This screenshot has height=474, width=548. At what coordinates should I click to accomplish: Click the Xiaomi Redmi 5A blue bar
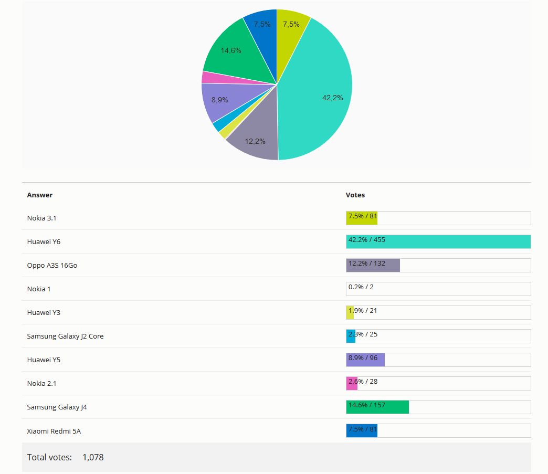coord(362,430)
